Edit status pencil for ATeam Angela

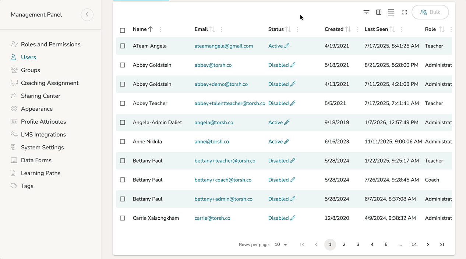(287, 46)
